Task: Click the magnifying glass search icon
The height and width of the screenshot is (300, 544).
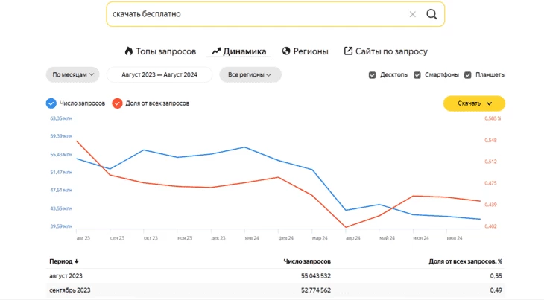Action: coord(431,14)
